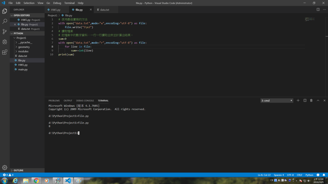Close file.py in Open Editors list

point(15,24)
